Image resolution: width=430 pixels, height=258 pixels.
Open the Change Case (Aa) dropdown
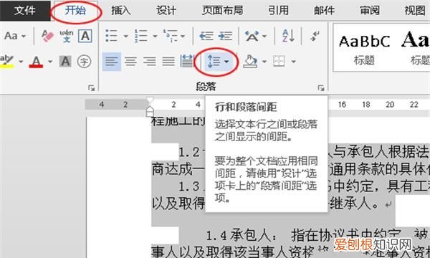click(x=15, y=36)
